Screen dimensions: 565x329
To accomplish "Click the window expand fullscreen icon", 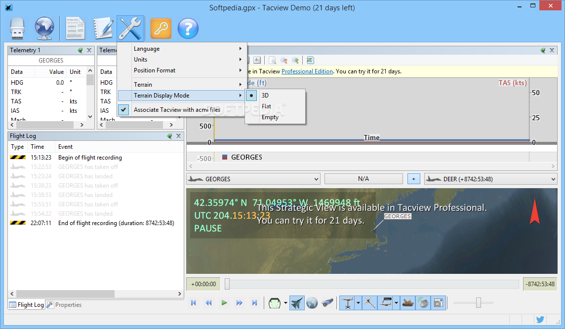I will point(439,303).
